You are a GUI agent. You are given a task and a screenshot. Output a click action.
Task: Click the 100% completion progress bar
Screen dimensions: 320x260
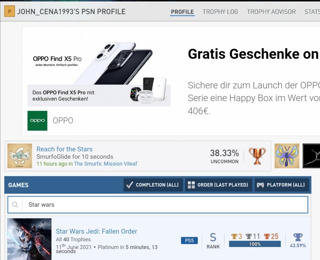[x=255, y=244]
